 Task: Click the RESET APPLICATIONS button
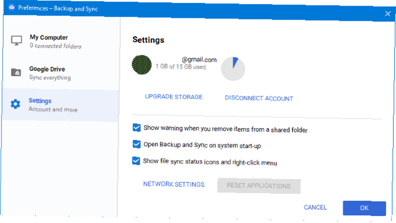pos(259,186)
